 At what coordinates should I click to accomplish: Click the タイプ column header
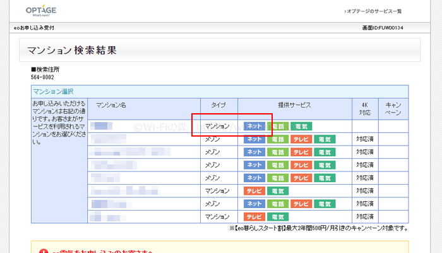tap(218, 105)
